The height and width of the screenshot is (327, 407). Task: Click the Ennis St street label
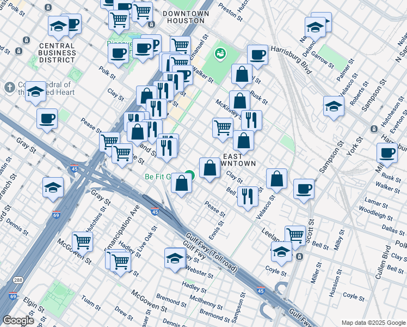coord(216,230)
